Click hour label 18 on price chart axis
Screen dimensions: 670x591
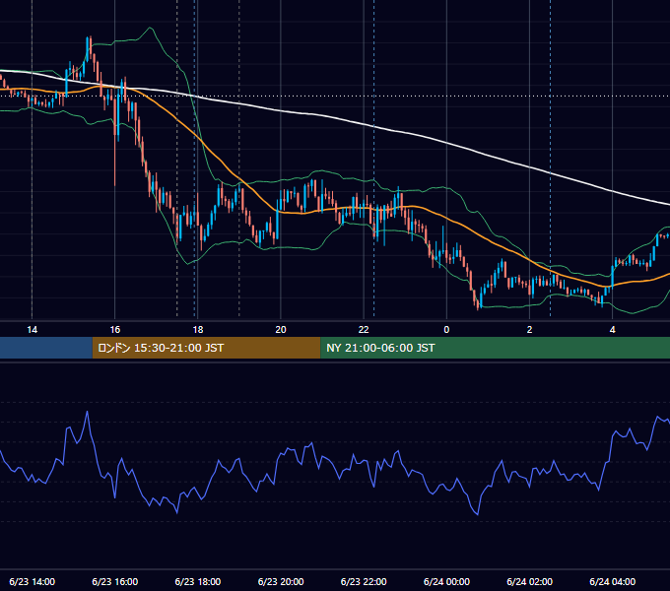(198, 330)
